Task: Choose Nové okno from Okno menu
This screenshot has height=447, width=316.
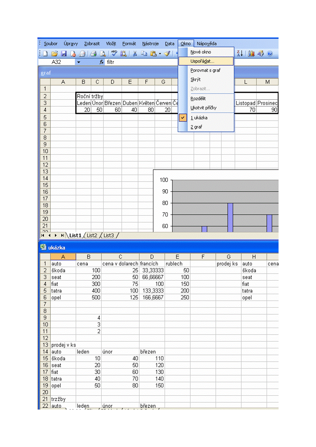Action: (206, 52)
